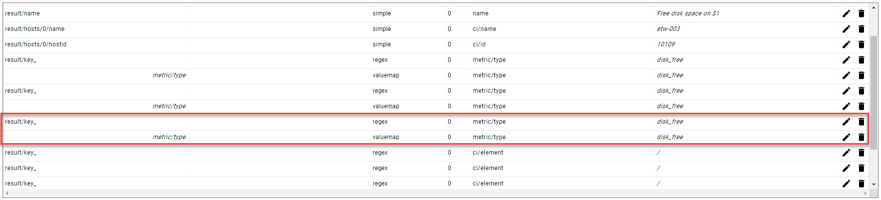
Task: Edit the result/hosts/0/name row
Action: click(846, 29)
